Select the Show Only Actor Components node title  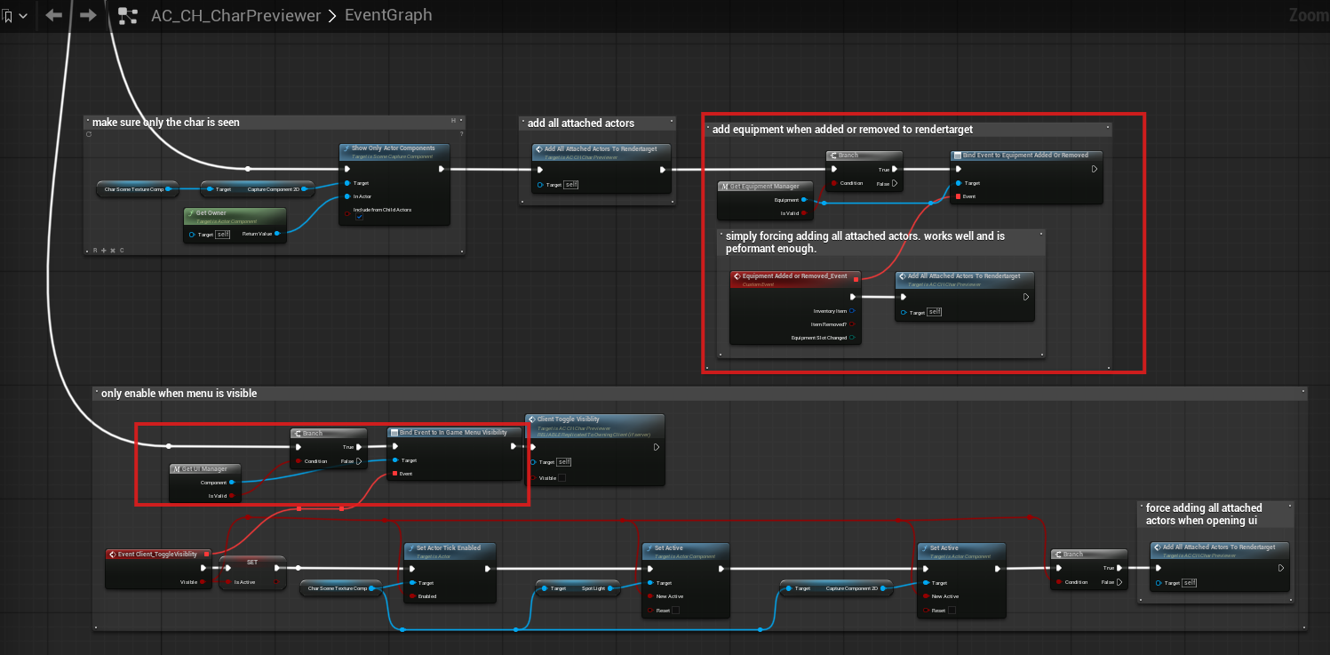click(394, 148)
